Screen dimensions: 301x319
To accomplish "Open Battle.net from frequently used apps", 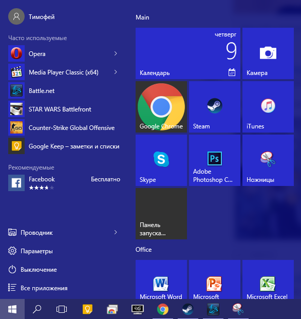I will click(63, 91).
